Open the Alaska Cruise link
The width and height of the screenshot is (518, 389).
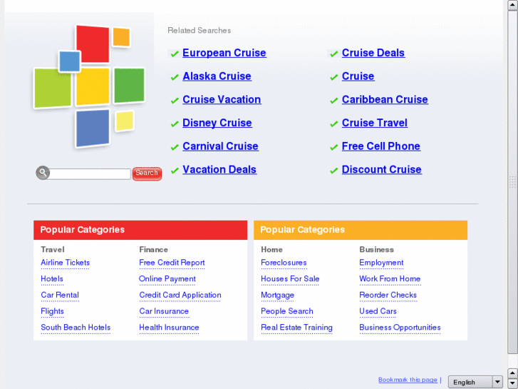click(217, 76)
